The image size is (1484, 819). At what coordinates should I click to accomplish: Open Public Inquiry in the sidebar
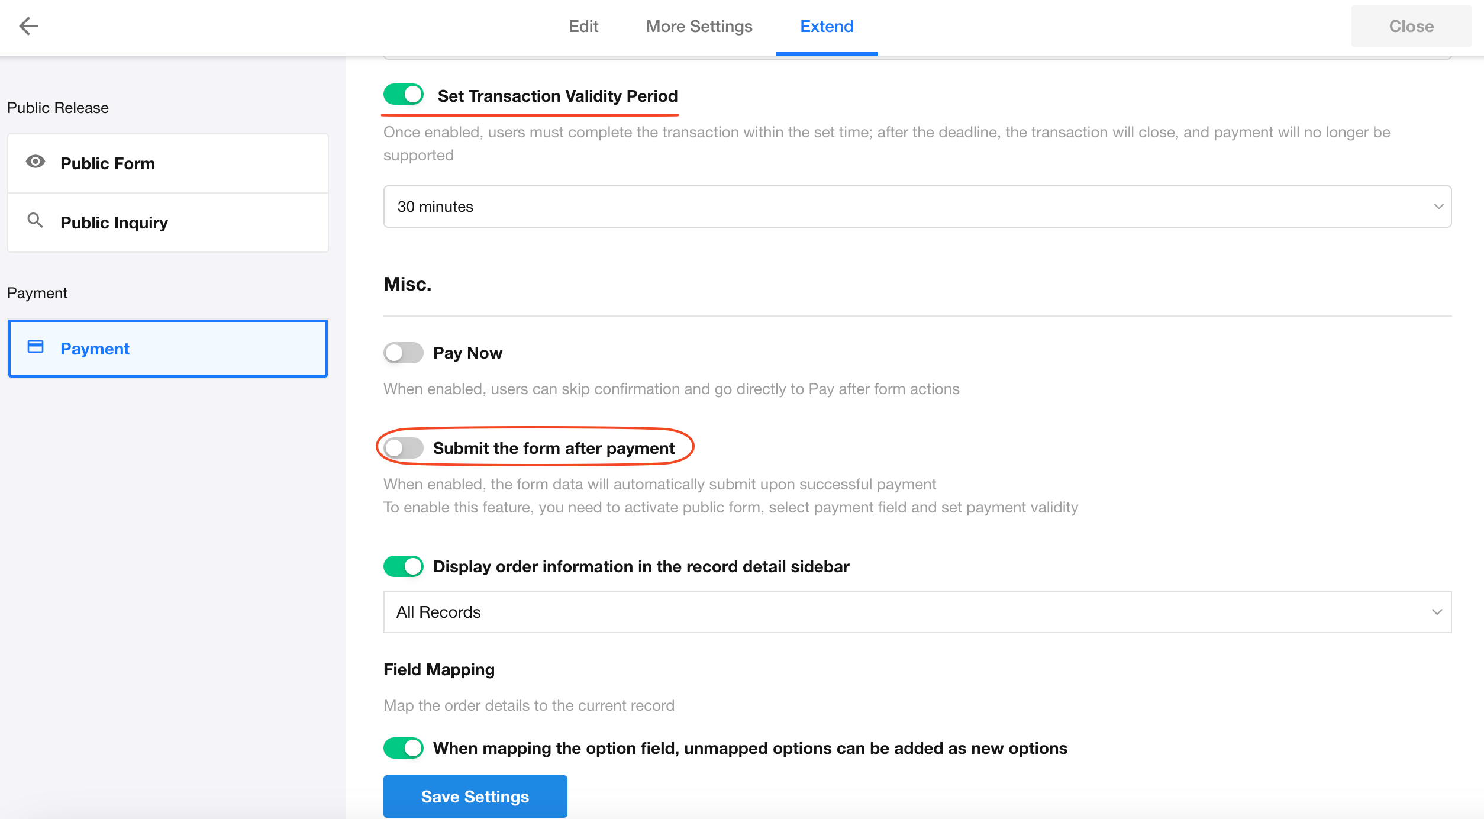click(x=168, y=223)
